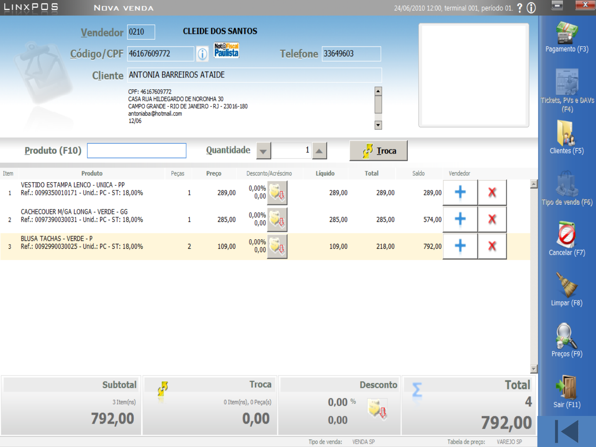Screen dimensions: 596x447
Task: Remove BLUSA TACHAS item with red X
Action: click(x=492, y=246)
